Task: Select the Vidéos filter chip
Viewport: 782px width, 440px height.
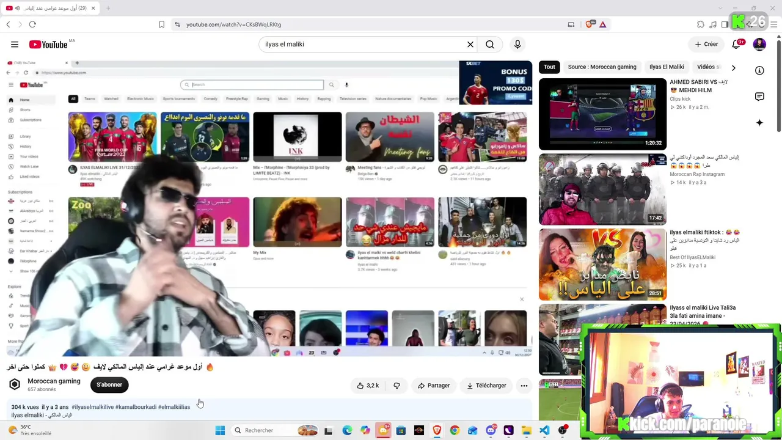Action: pyautogui.click(x=708, y=67)
